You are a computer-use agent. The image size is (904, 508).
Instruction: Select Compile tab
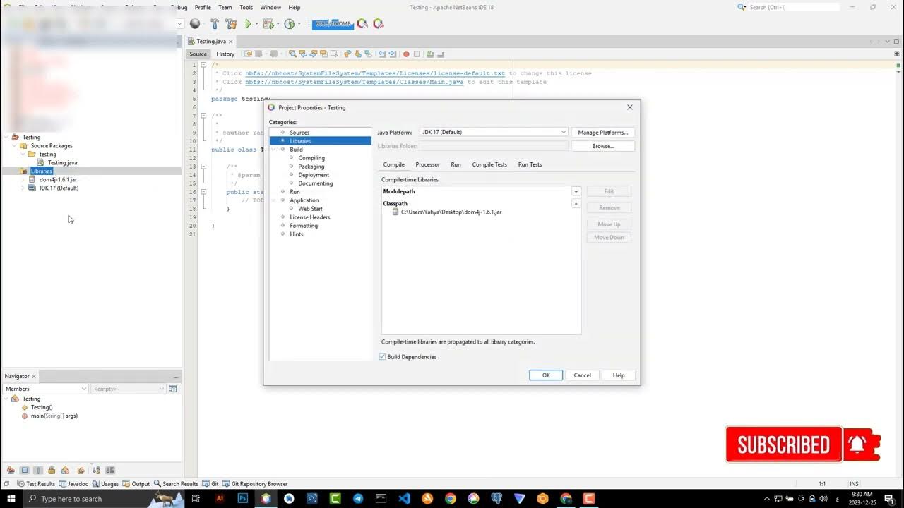(x=393, y=164)
